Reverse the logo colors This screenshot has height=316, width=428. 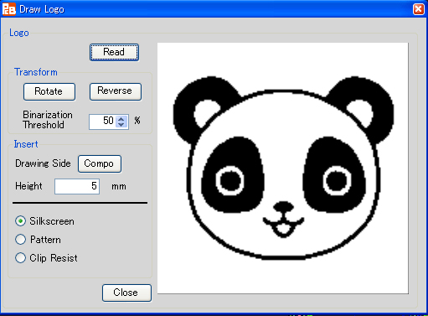116,91
